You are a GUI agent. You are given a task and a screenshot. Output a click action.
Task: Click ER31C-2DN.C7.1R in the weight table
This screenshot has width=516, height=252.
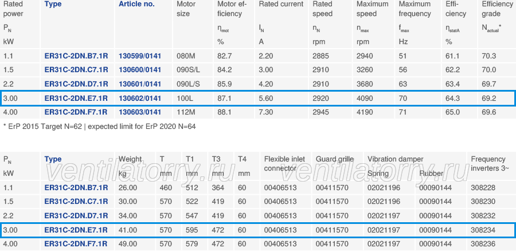(x=76, y=202)
